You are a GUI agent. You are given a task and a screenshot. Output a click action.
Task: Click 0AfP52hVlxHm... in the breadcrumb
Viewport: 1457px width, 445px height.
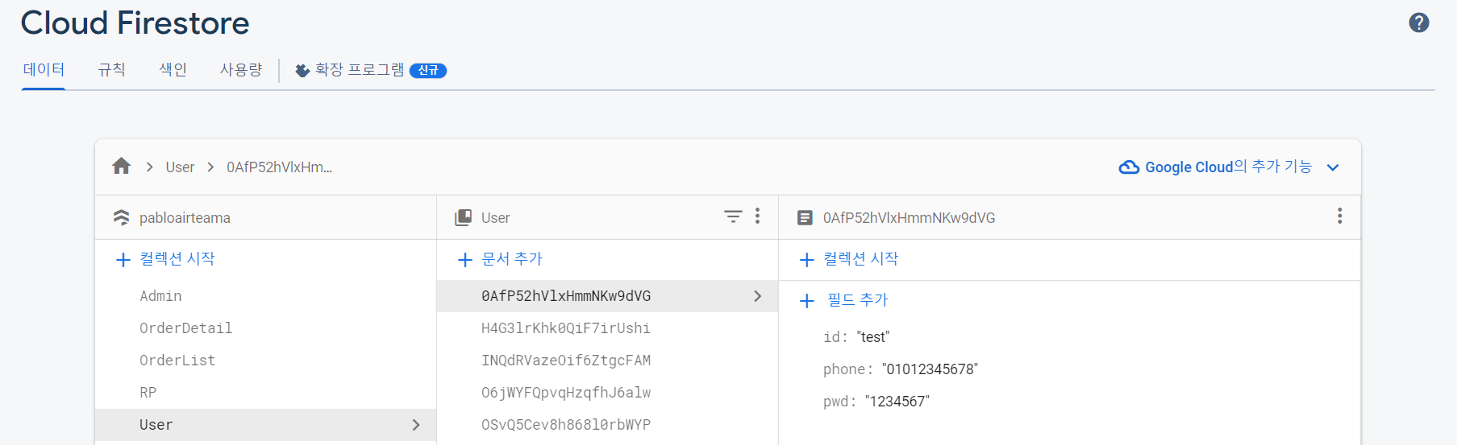[x=279, y=167]
